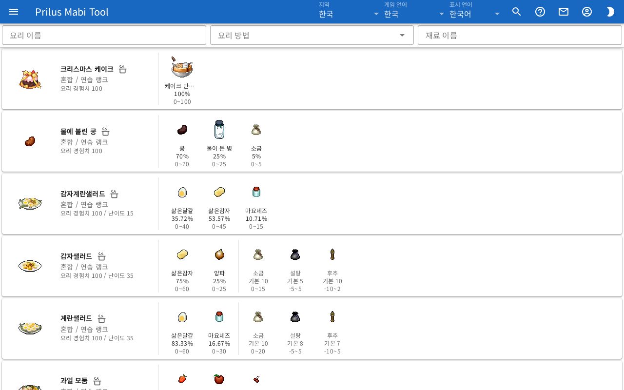This screenshot has height=390, width=624.
Task: Click the 감자계란샐러드 dish image
Action: (30, 204)
